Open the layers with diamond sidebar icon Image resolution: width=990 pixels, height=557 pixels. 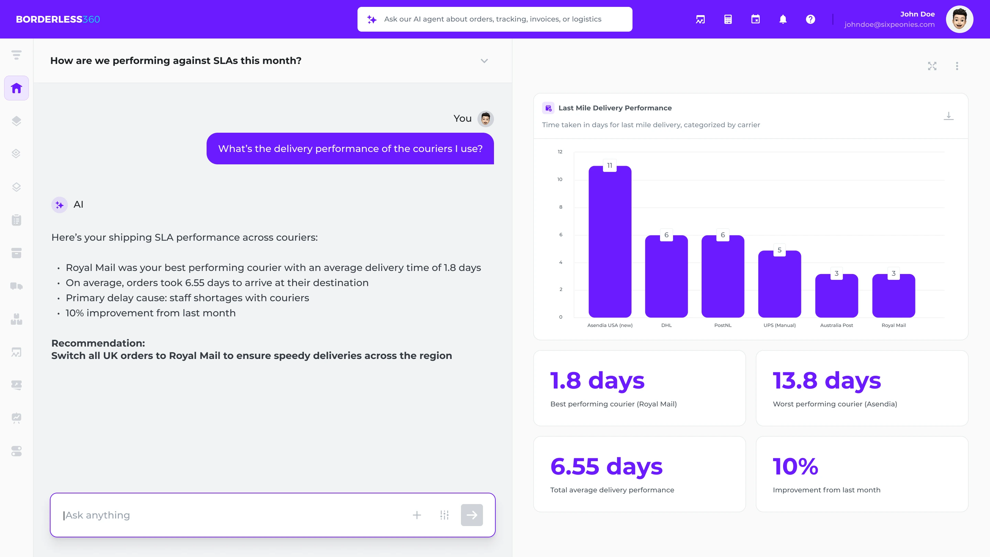point(16,154)
